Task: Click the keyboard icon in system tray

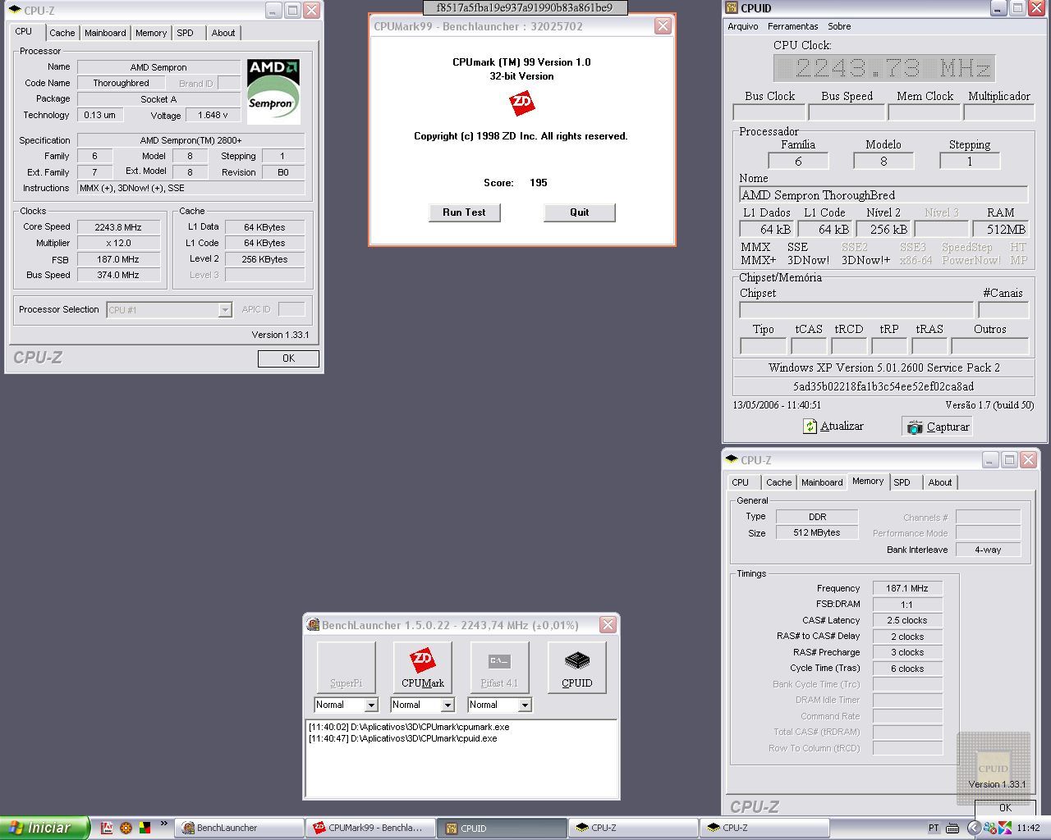Action: [952, 828]
